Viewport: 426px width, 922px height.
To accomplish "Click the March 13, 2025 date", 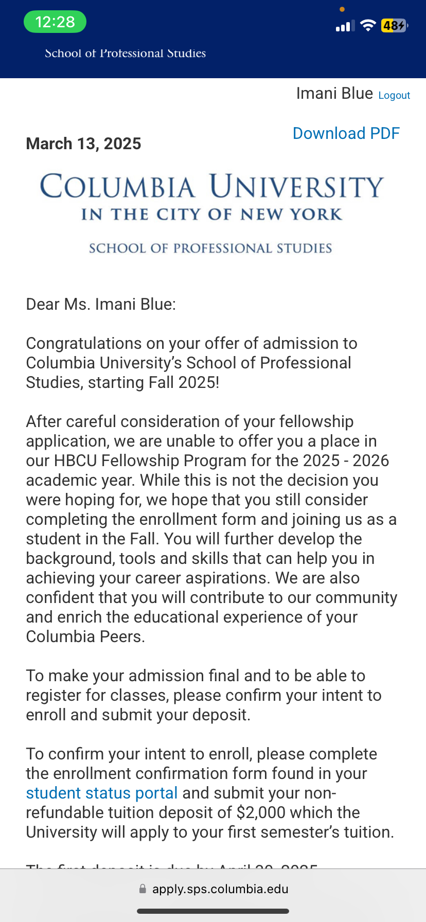I will tap(83, 144).
